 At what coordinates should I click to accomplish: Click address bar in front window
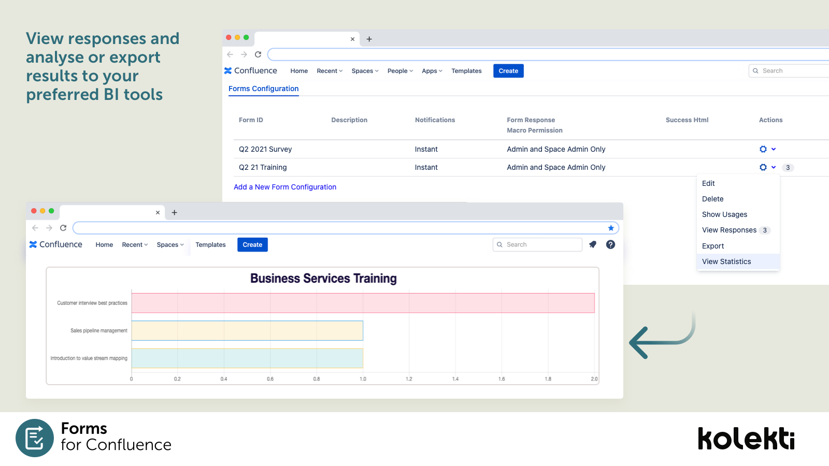[346, 228]
